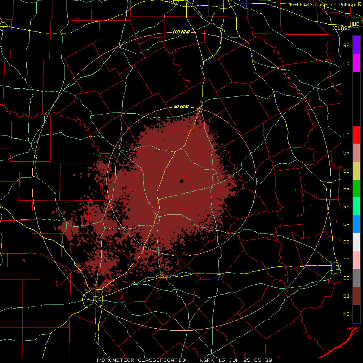Click the 100 NMI range ring label
Screen dimensions: 363x363
(x=181, y=32)
